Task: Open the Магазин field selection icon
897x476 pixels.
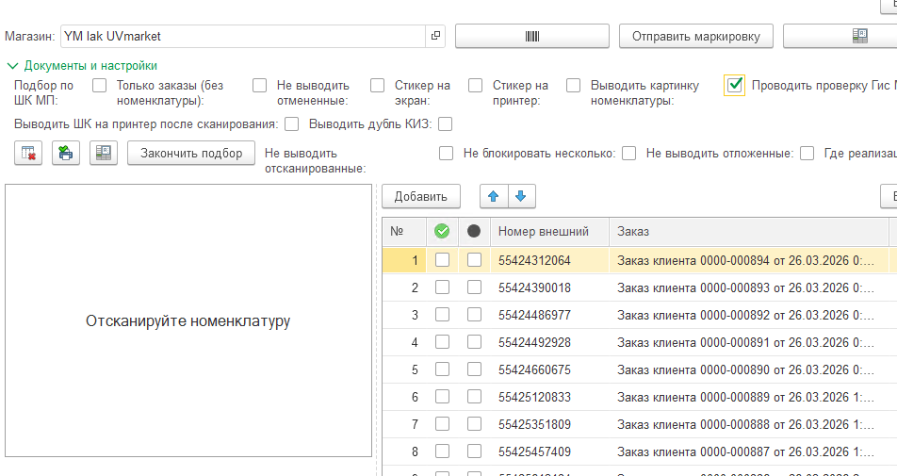Action: pos(435,36)
